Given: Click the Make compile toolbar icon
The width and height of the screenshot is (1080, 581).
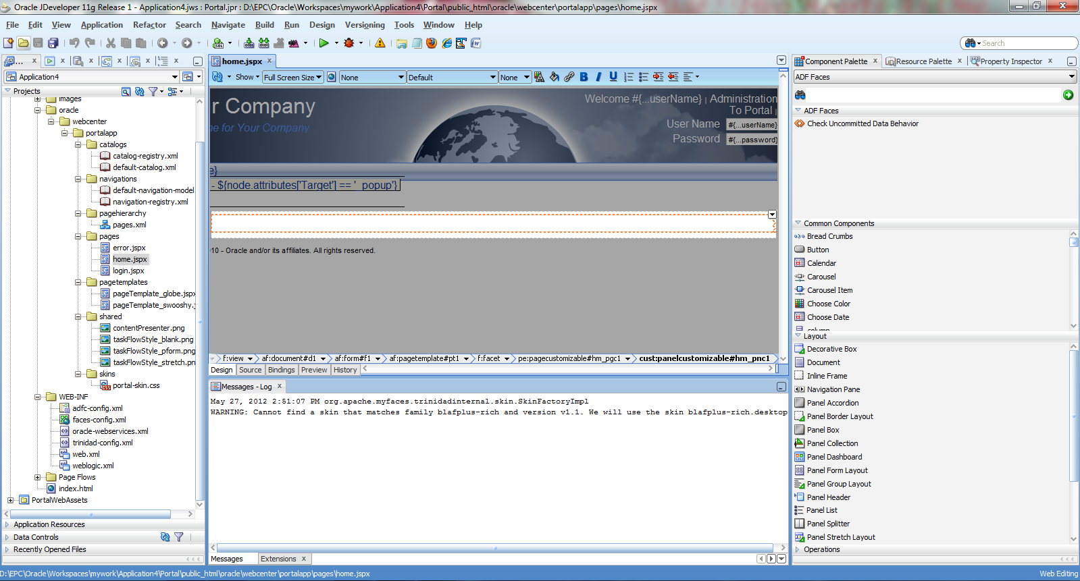Looking at the screenshot, I should 249,43.
